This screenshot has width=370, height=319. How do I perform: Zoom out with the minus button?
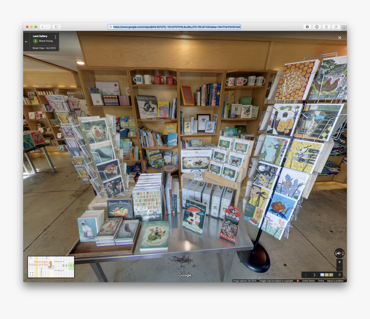pyautogui.click(x=339, y=268)
